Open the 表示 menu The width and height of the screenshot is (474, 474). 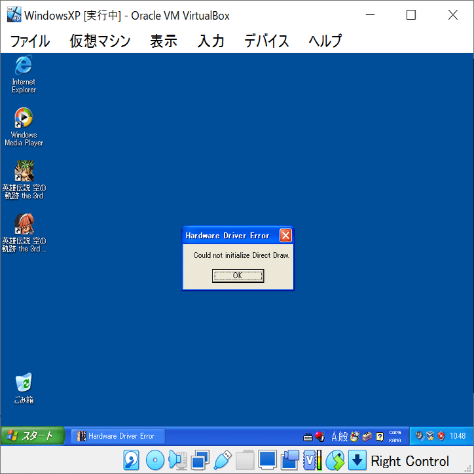tap(164, 41)
